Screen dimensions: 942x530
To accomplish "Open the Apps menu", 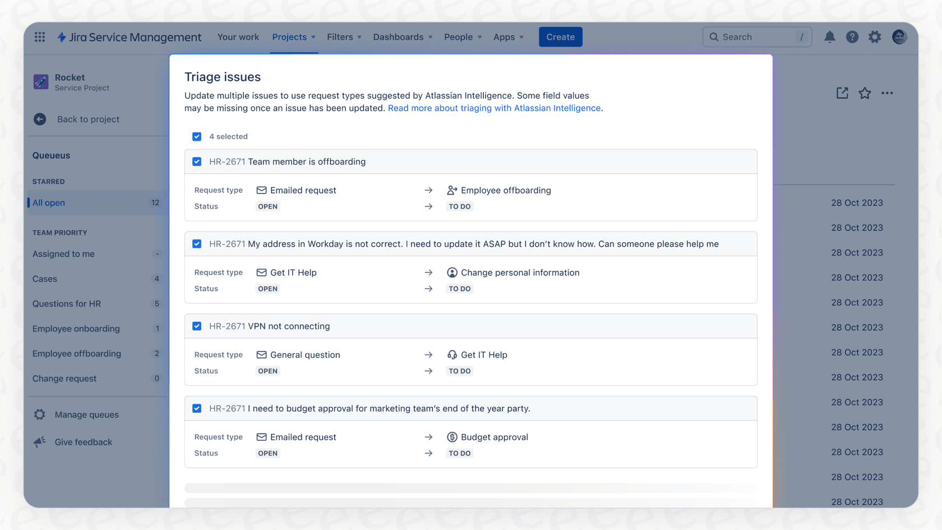I will tap(508, 37).
